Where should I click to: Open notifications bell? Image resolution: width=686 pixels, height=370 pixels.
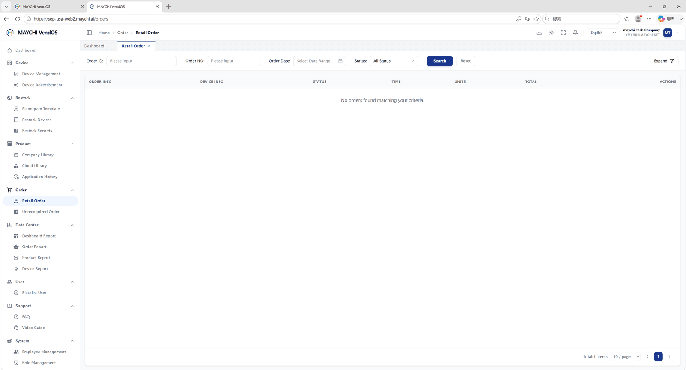pos(575,33)
